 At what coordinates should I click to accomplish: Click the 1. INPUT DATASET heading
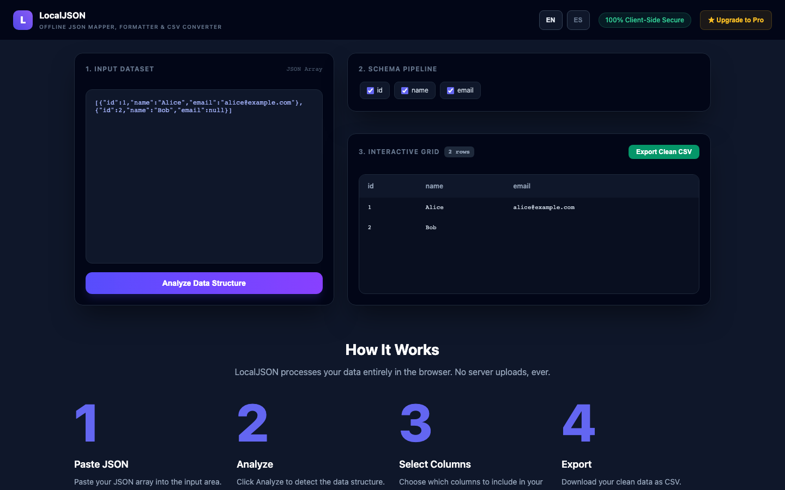coord(120,69)
